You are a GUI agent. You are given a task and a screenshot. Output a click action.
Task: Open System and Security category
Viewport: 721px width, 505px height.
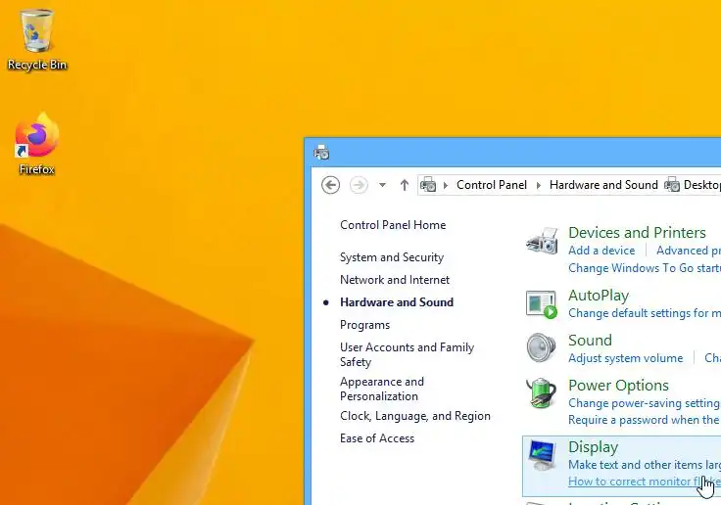point(392,257)
